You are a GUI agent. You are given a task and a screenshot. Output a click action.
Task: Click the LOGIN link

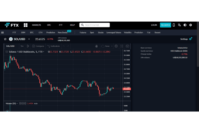pyautogui.click(x=154, y=25)
